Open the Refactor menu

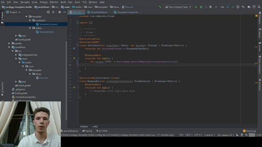coord(54,2)
